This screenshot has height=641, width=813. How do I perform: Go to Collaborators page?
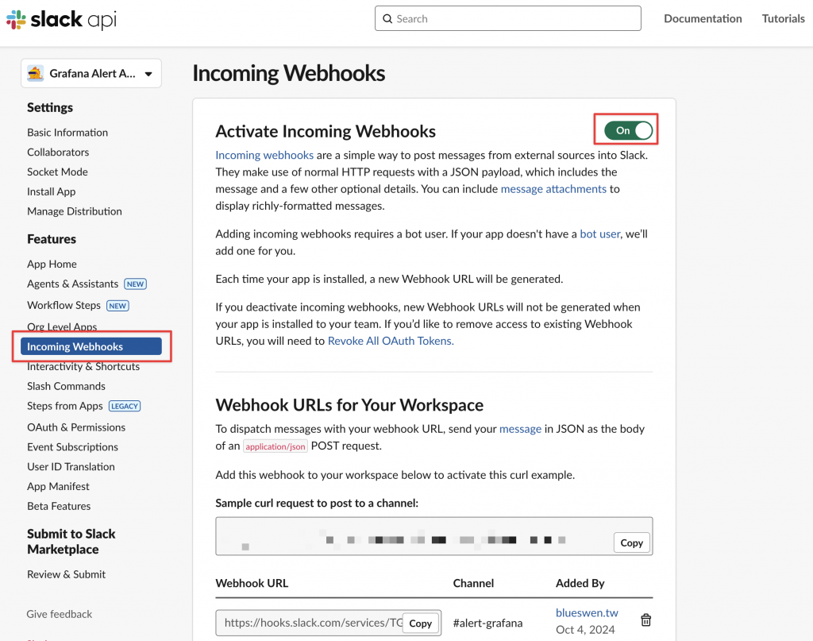tap(58, 153)
